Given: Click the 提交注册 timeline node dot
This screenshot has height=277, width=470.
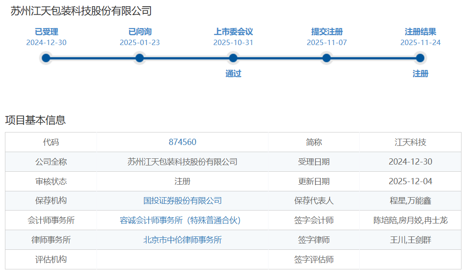Looking at the screenshot, I should [x=327, y=57].
